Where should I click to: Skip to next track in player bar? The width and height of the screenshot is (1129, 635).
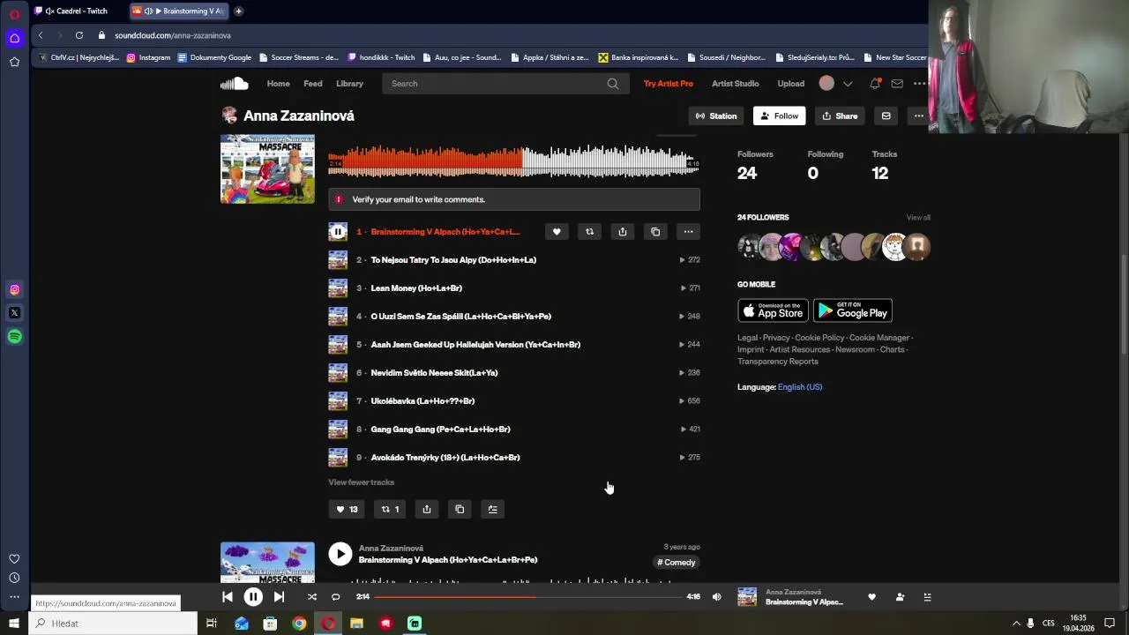click(279, 597)
